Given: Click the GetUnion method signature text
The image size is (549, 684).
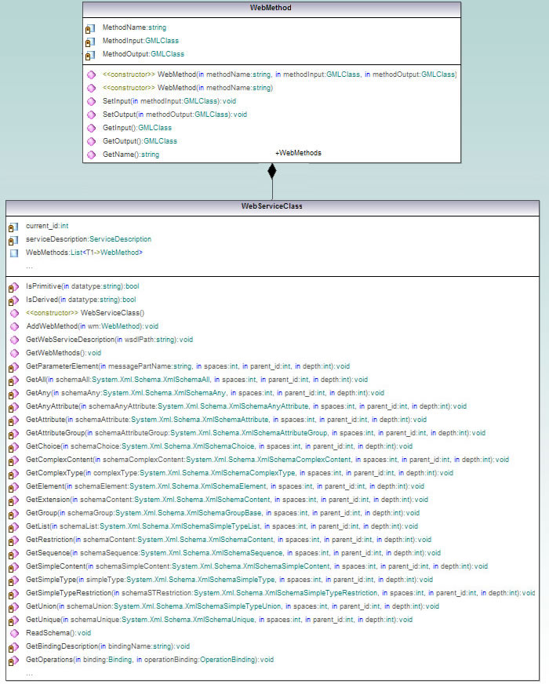Looking at the screenshot, I should pos(232,606).
